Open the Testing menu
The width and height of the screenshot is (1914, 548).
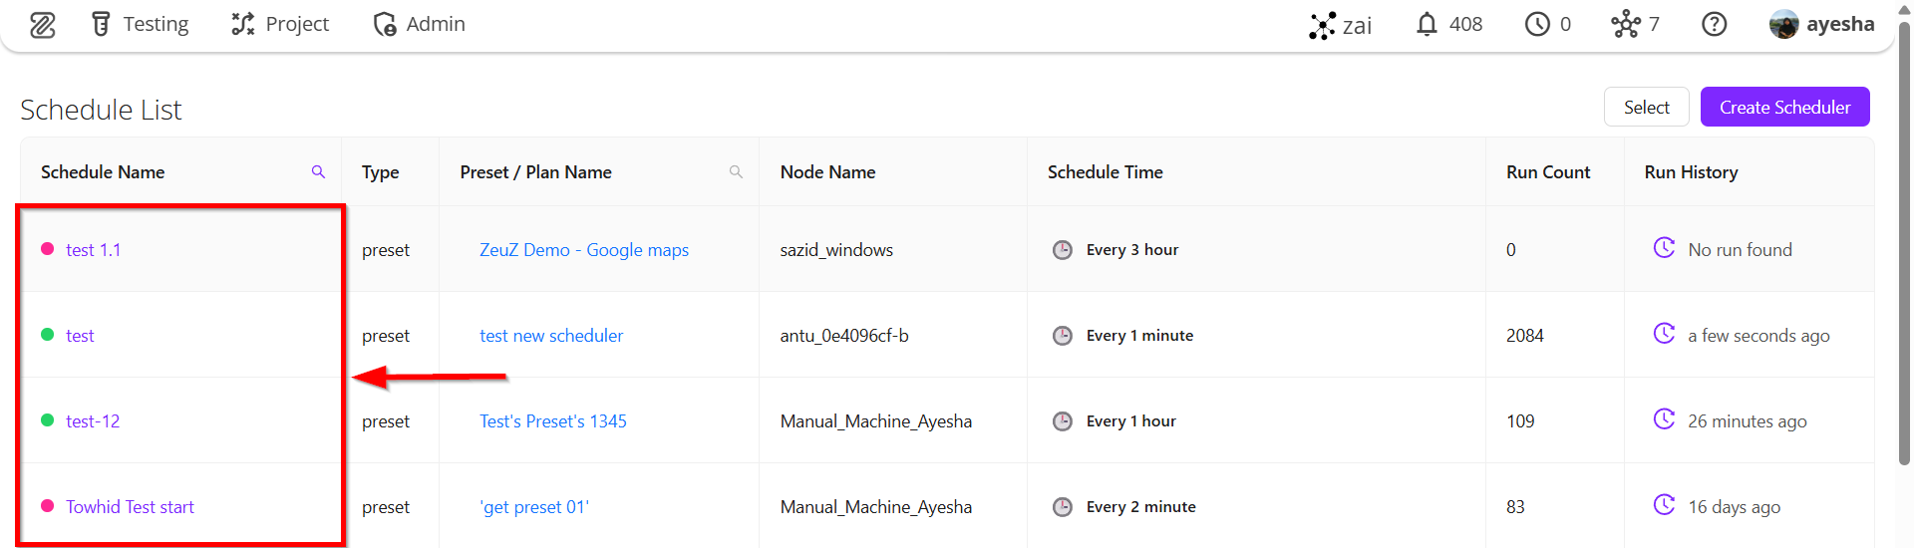[x=140, y=24]
